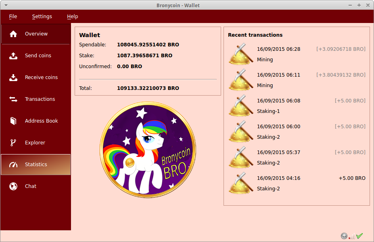
Task: Open the Chat label
Action: click(x=31, y=186)
